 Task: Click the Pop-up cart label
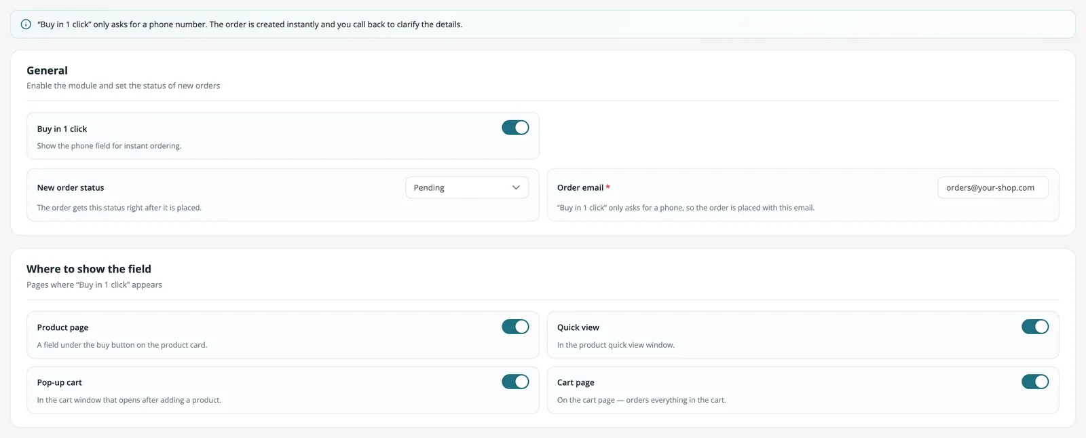pyautogui.click(x=60, y=382)
